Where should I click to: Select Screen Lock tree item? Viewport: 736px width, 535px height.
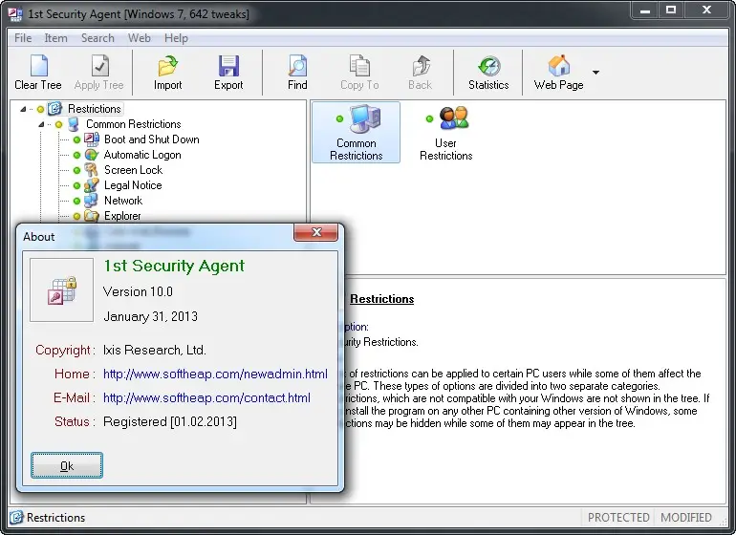point(133,170)
